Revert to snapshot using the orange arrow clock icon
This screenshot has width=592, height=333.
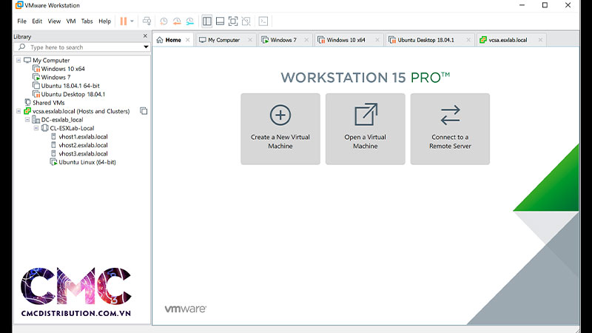pyautogui.click(x=177, y=21)
